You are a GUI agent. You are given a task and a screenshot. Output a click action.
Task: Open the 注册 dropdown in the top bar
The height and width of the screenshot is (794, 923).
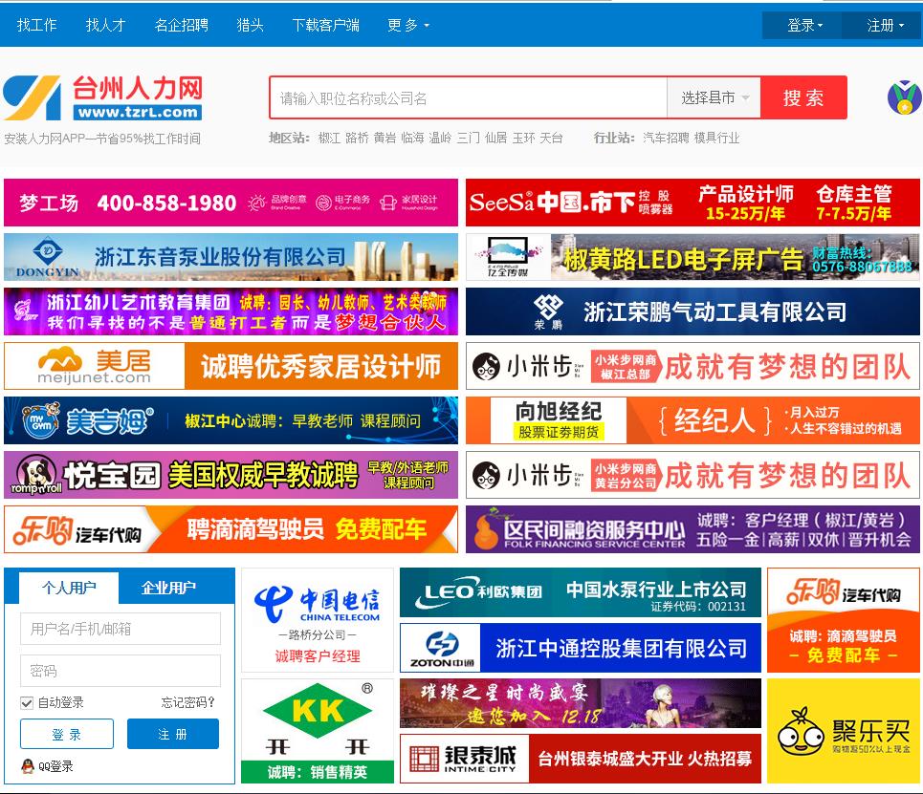883,25
